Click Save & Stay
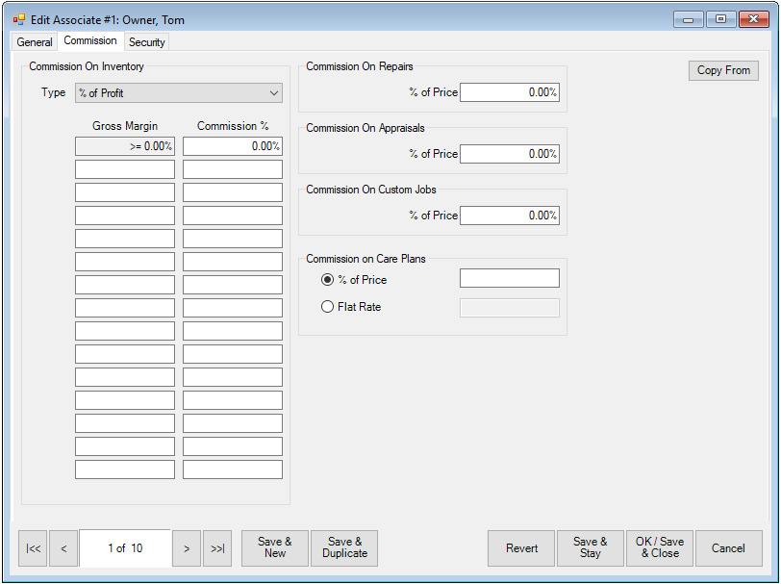The height and width of the screenshot is (584, 781). pos(590,548)
